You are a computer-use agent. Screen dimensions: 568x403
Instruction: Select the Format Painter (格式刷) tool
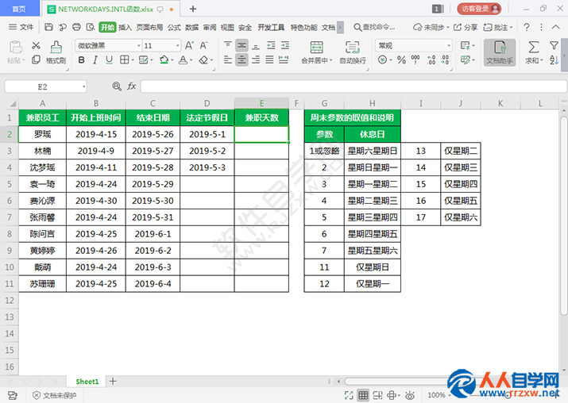tap(56, 52)
